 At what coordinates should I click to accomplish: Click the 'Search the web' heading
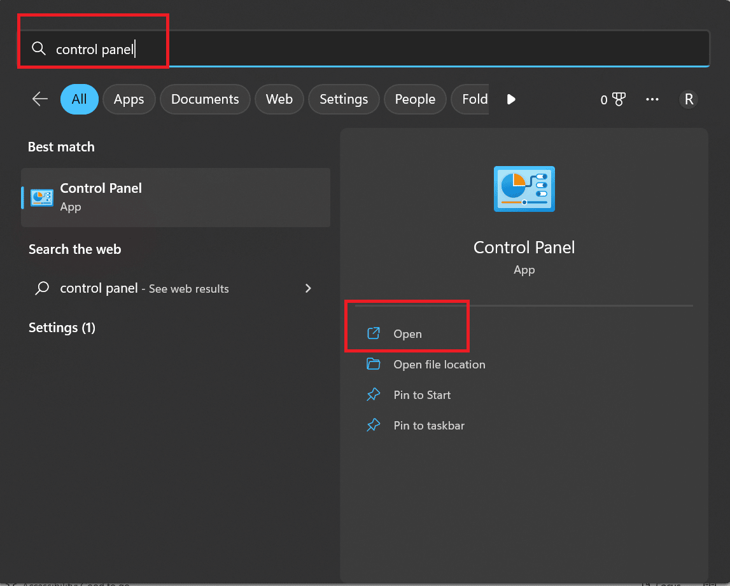point(74,249)
